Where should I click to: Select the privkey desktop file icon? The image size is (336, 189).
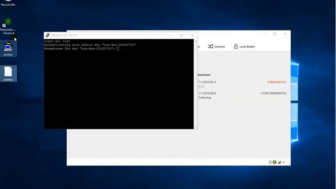click(8, 49)
